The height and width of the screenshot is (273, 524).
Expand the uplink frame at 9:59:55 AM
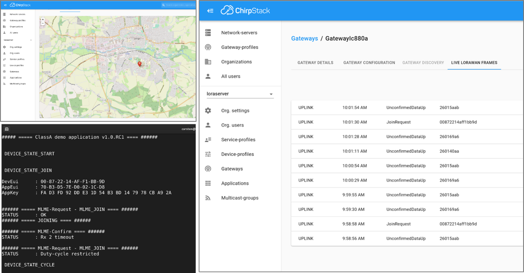point(407,195)
